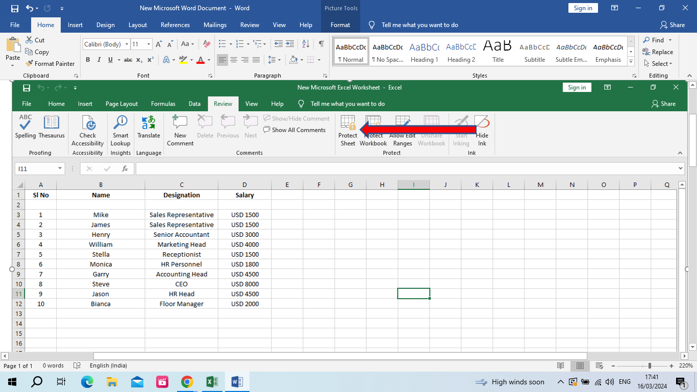Click Check Accessibility in the Excel ribbon

tap(88, 131)
